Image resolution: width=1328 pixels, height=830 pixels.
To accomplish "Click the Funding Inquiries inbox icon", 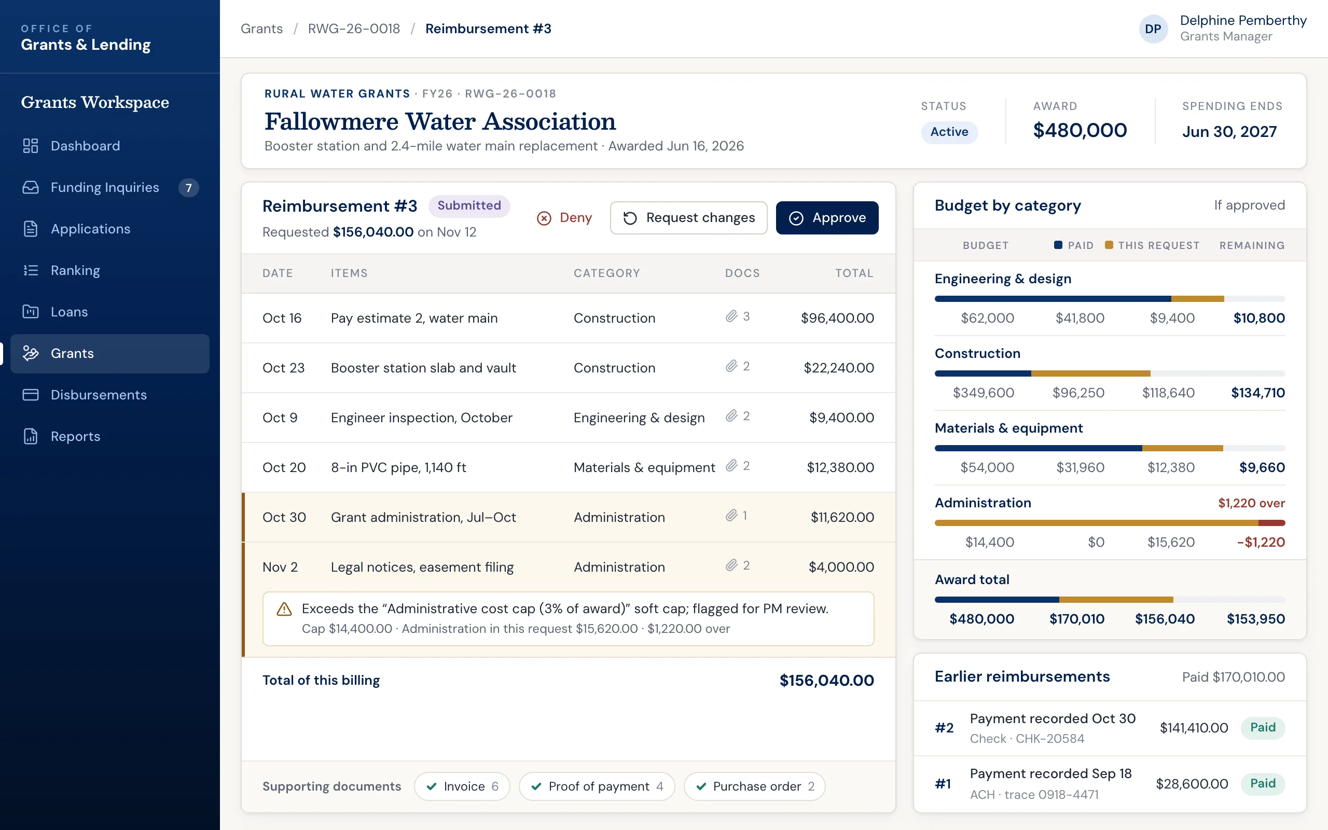I will coord(31,187).
